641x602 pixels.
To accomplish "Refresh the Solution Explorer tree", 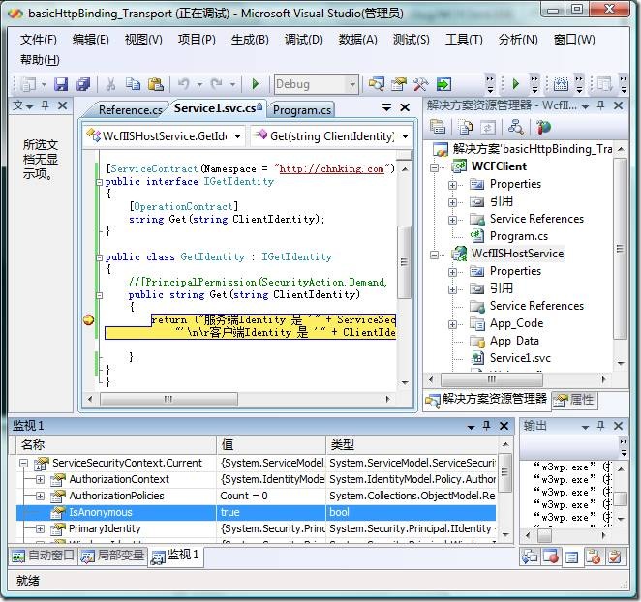I will click(x=487, y=127).
